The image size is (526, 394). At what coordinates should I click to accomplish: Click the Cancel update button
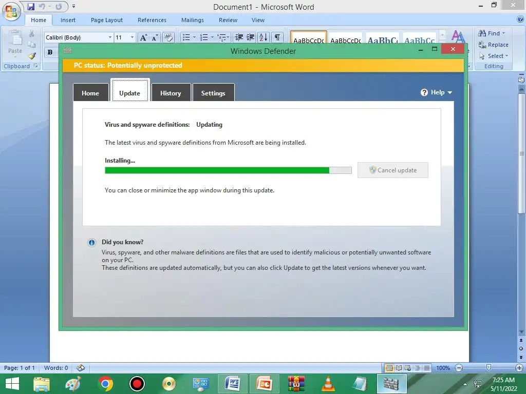[393, 170]
